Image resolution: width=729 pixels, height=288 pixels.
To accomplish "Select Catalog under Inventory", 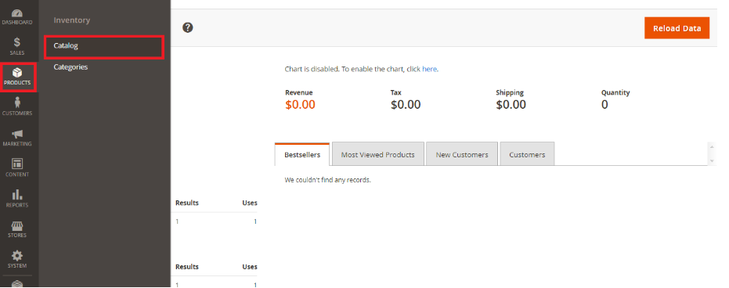I will 104,46.
